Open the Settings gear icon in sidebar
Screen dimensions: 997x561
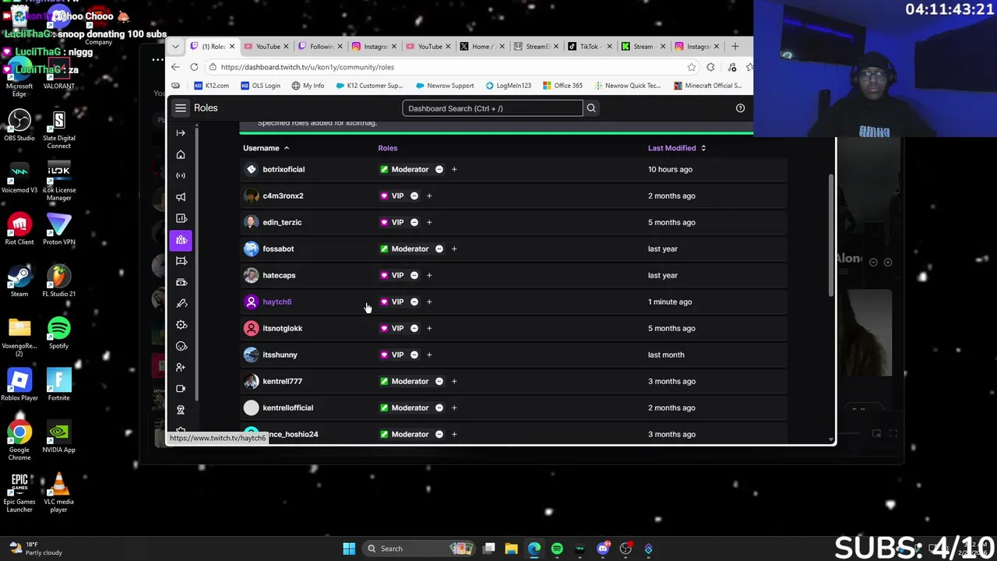[x=181, y=325]
